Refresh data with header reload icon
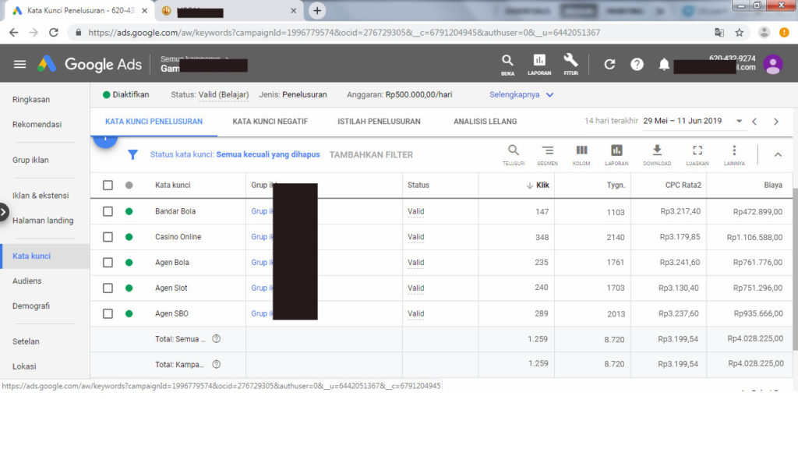 609,64
